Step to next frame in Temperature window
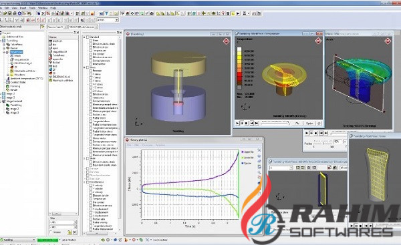This screenshot has width=401, height=245. coord(257,123)
